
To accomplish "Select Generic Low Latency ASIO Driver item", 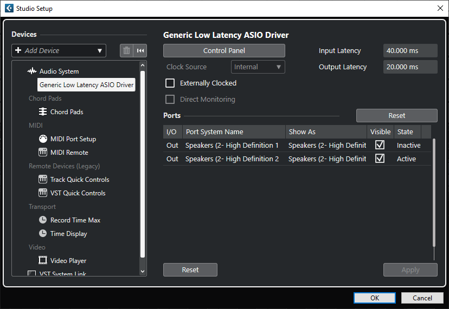I will coord(86,85).
